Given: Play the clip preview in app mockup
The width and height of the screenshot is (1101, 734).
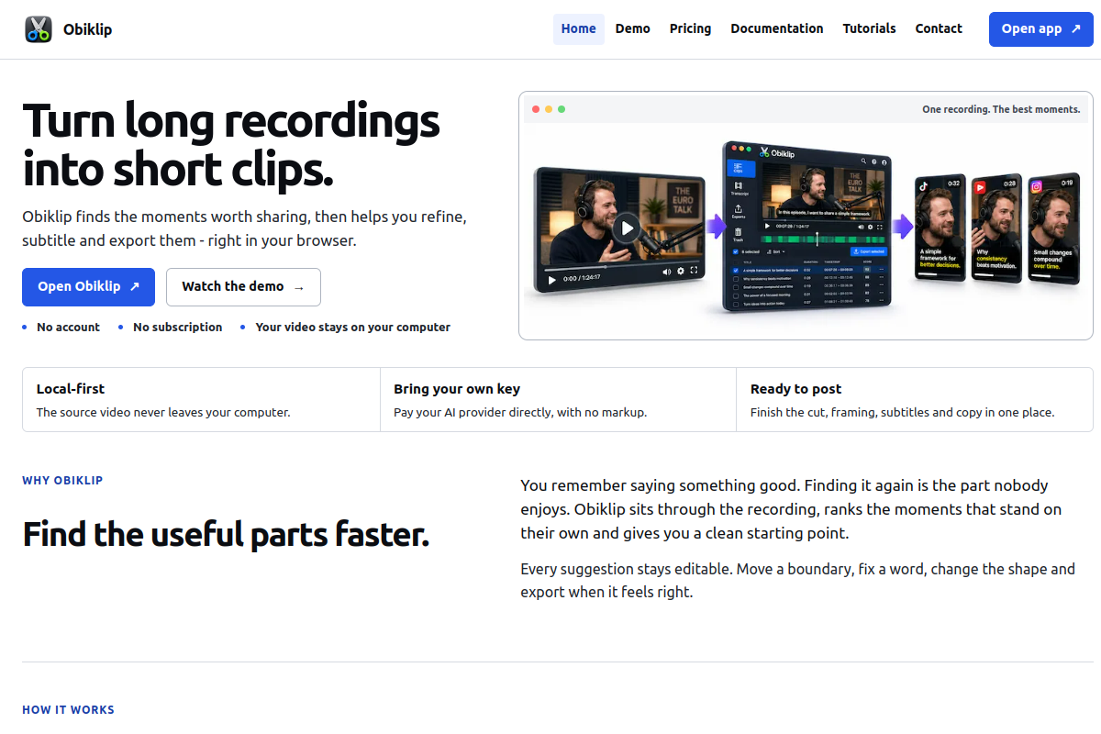Looking at the screenshot, I should [767, 227].
